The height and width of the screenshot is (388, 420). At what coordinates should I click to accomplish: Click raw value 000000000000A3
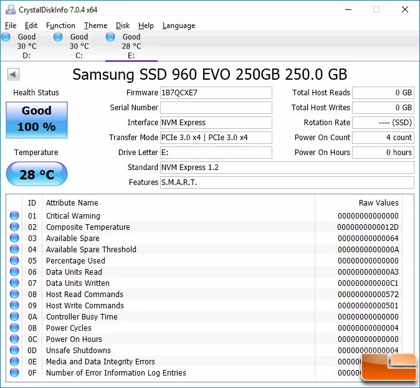click(x=368, y=272)
